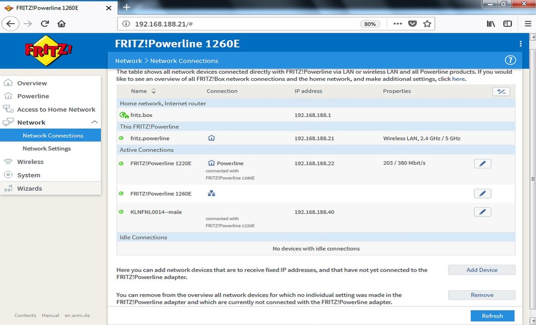Collapse the Network menu chevron
536x325 pixels.
pyautogui.click(x=94, y=122)
